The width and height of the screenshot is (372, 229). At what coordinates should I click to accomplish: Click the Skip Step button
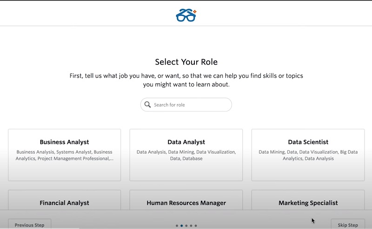tap(348, 224)
